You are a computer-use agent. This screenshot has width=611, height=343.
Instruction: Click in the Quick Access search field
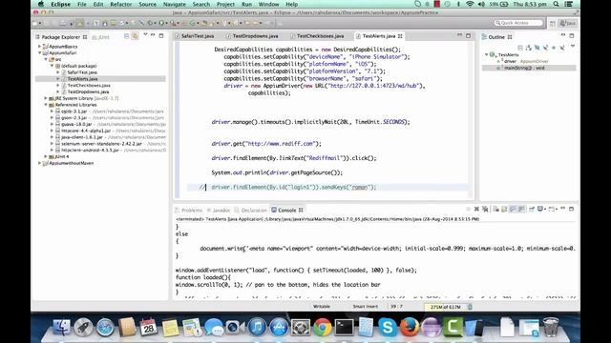(518, 23)
